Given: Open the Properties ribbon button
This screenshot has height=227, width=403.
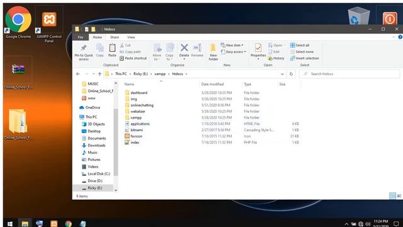Looking at the screenshot, I should pyautogui.click(x=258, y=52).
